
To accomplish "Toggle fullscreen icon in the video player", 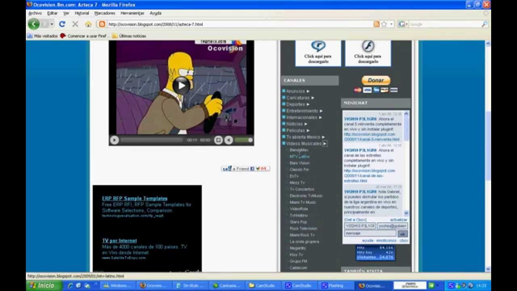I will (218, 140).
